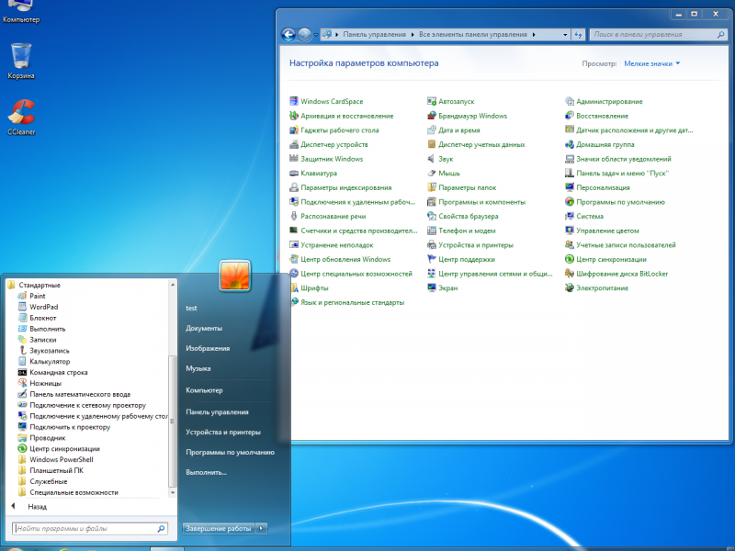
Task: Open Документы in Start menu
Action: 204,328
